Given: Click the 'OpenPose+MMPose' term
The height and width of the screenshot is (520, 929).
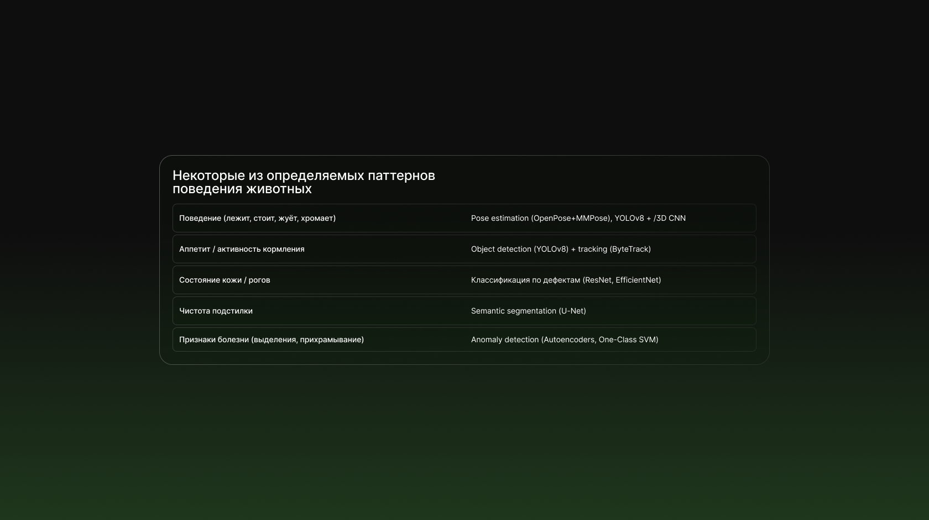Looking at the screenshot, I should point(571,218).
